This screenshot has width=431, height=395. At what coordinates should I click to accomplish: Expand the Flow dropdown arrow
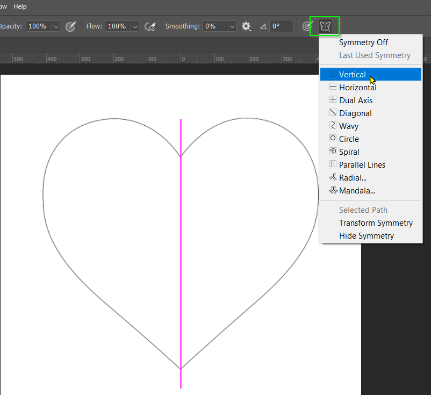coord(134,26)
